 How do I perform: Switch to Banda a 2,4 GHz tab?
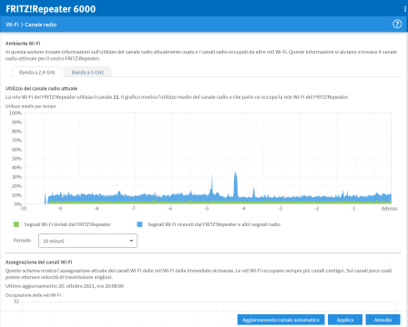click(37, 72)
